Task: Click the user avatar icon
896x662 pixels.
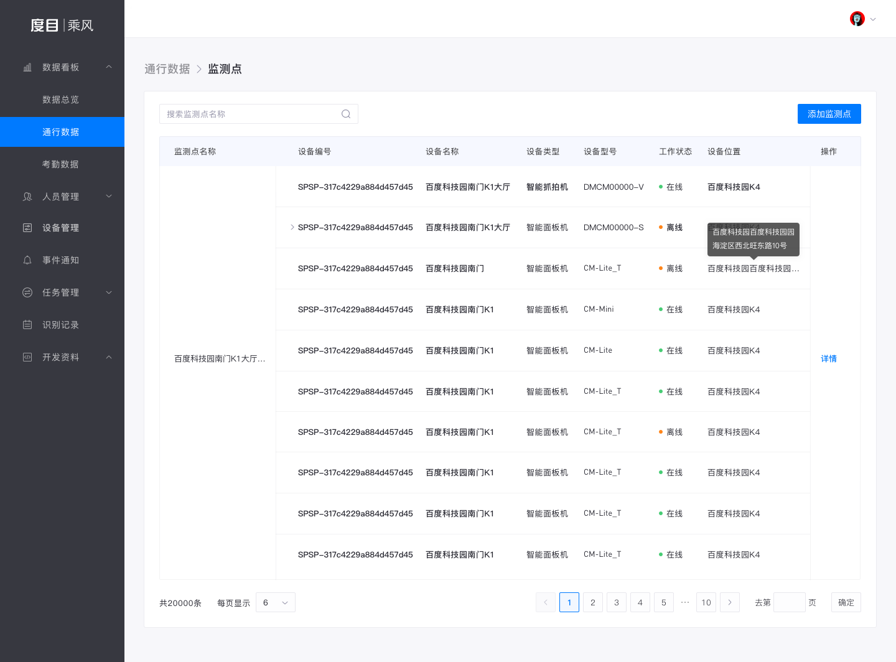Action: pos(857,19)
